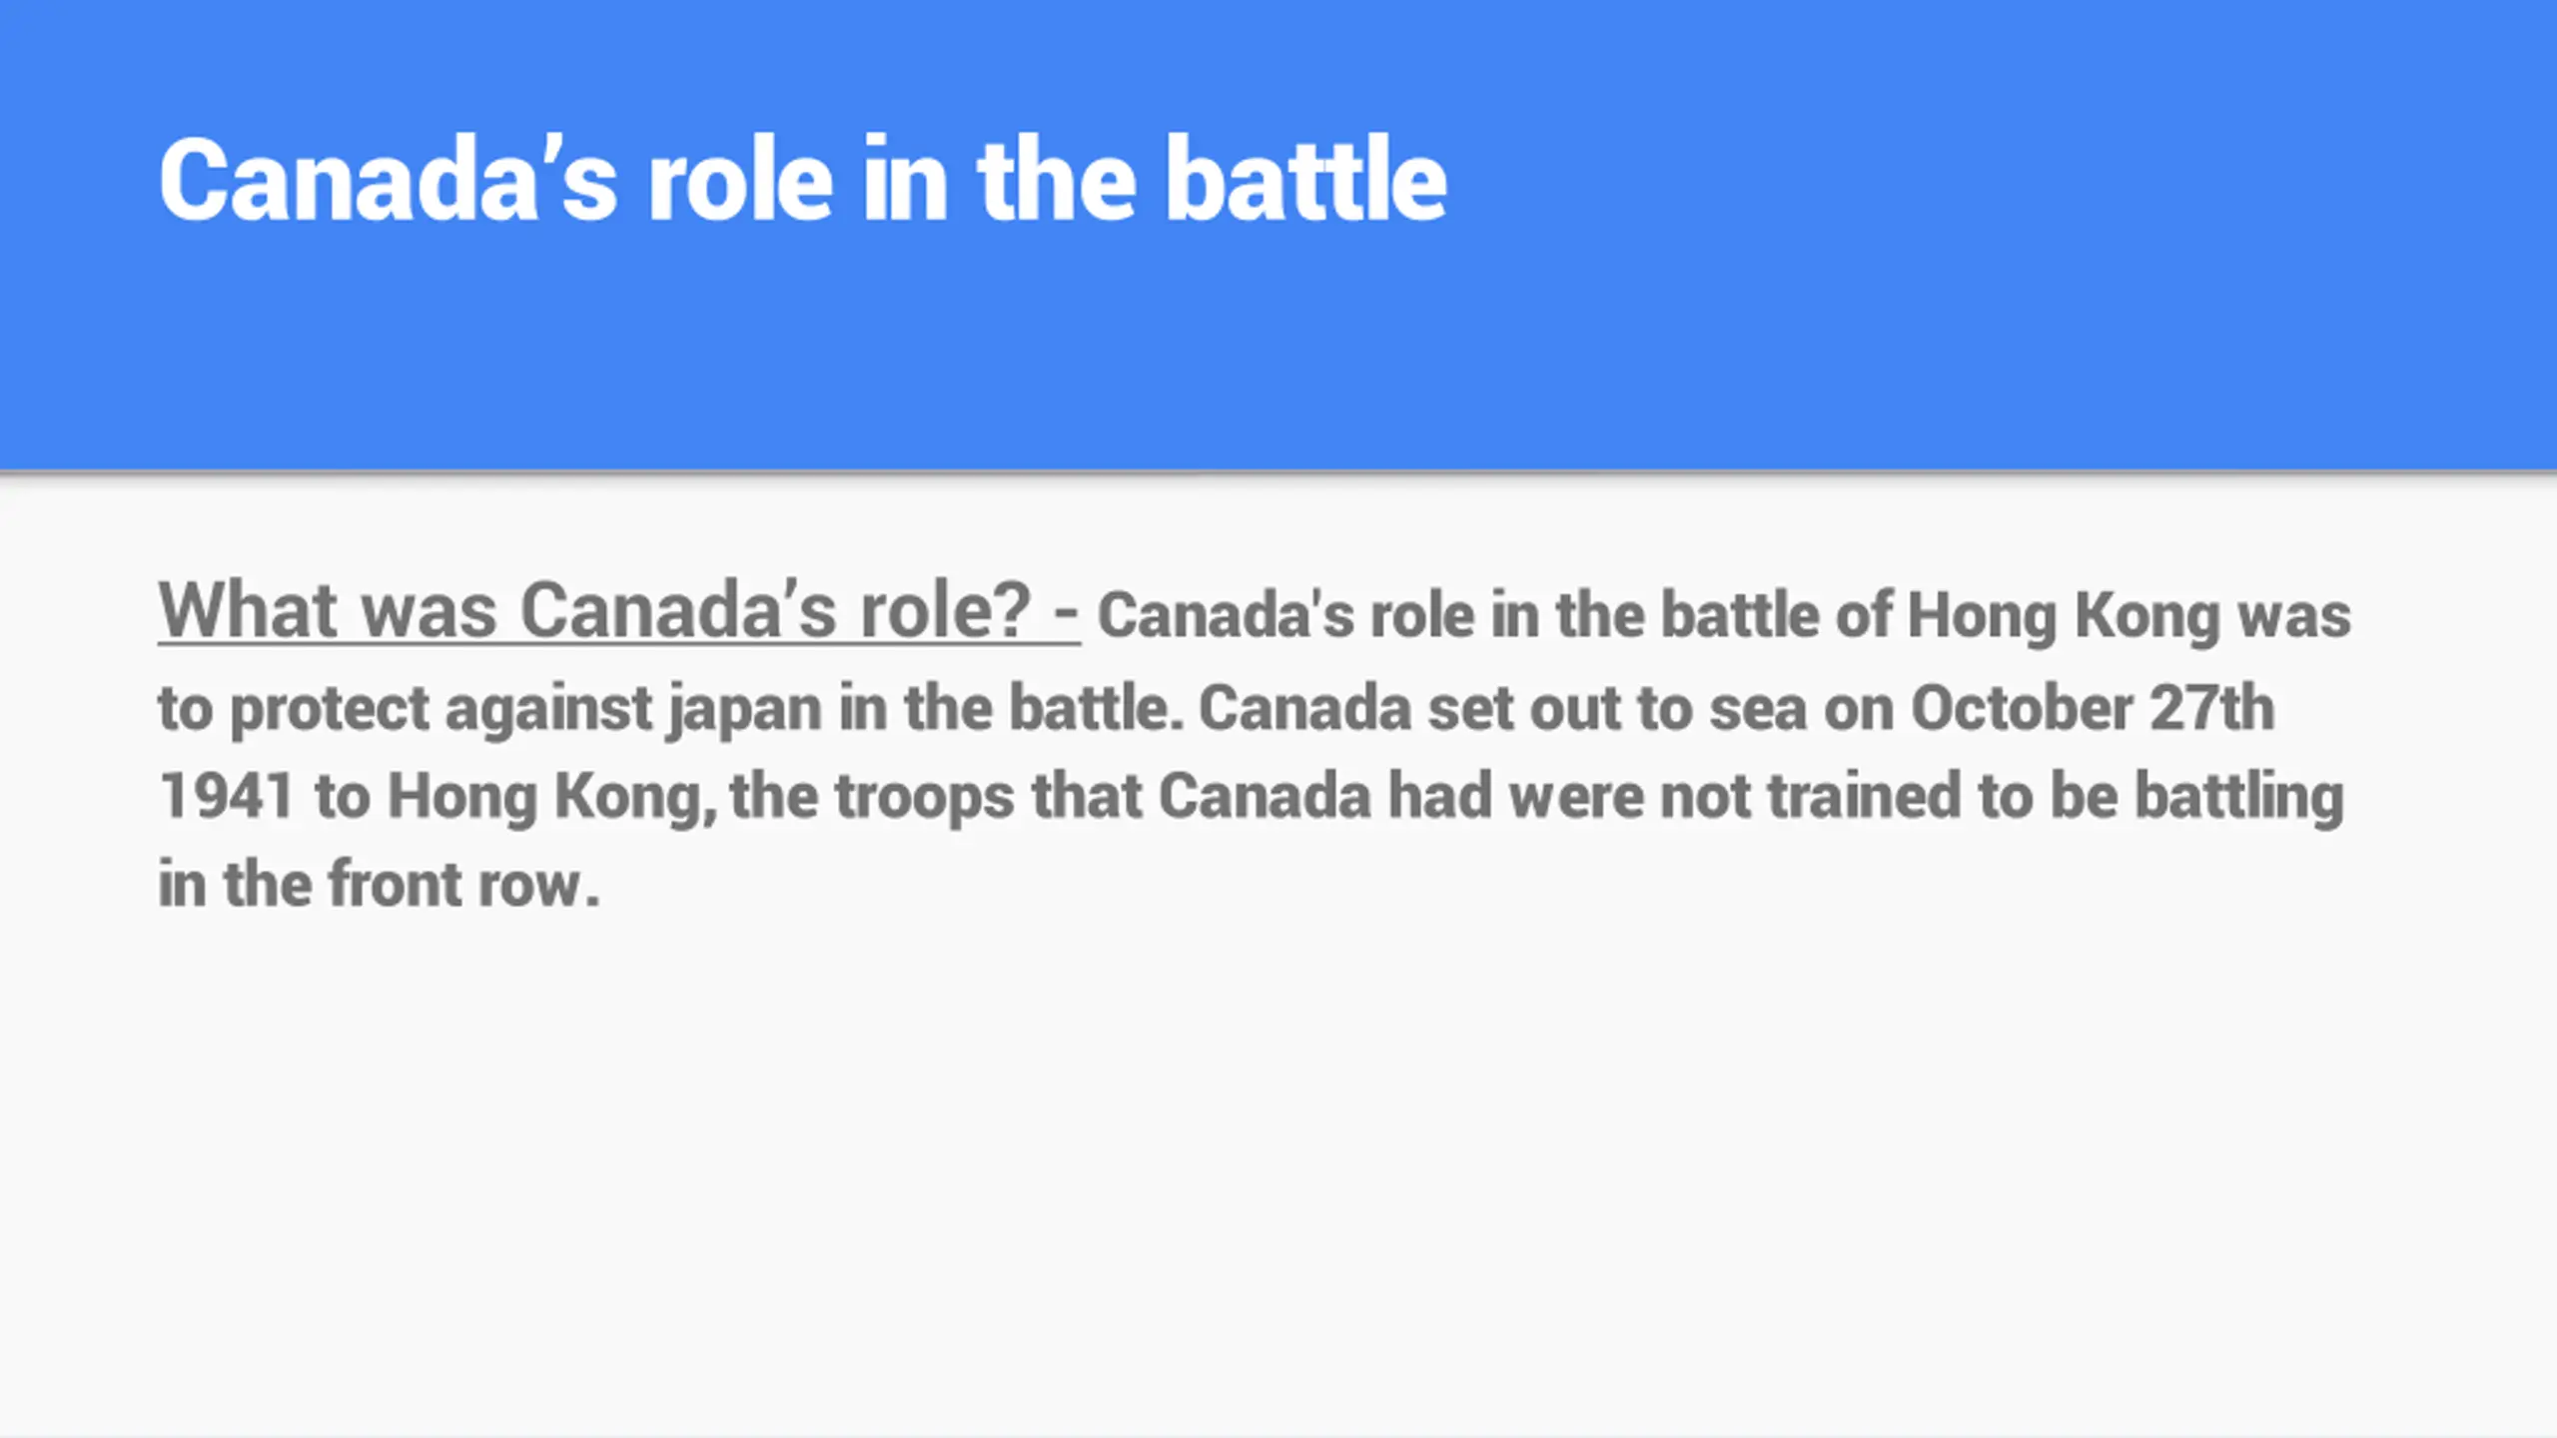
Task: Click the year "1941" in the paragraph
Action: click(x=227, y=796)
